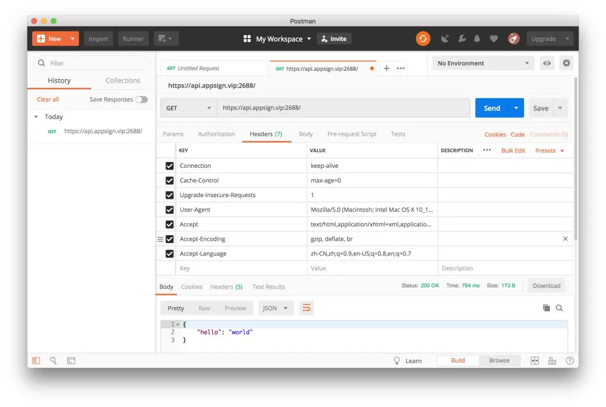606x407 pixels.
Task: Toggle two-pane layout icon
Action: click(535, 360)
